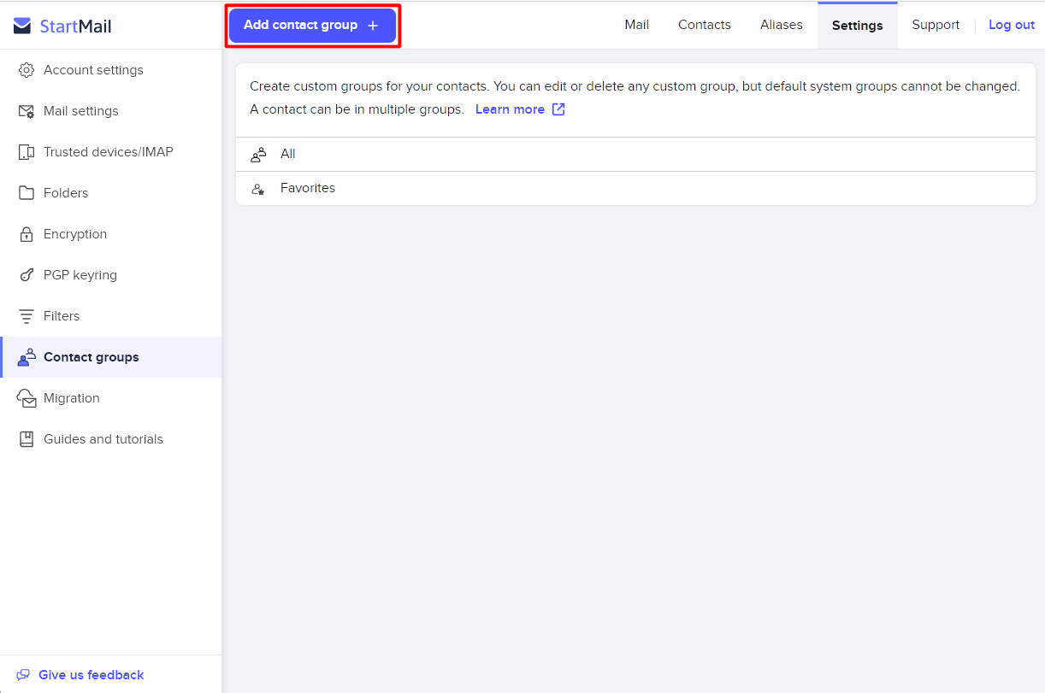1045x693 pixels.
Task: Click the Folders folder icon
Action: [27, 193]
